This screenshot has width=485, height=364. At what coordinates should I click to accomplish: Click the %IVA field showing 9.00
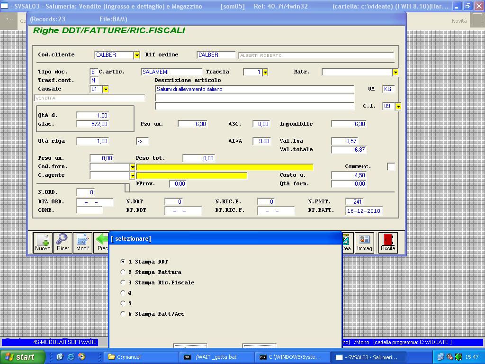261,141
